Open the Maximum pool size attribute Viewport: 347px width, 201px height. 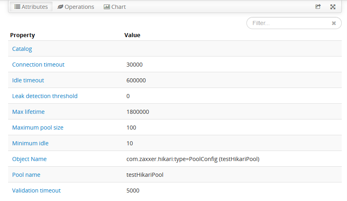[x=38, y=128]
